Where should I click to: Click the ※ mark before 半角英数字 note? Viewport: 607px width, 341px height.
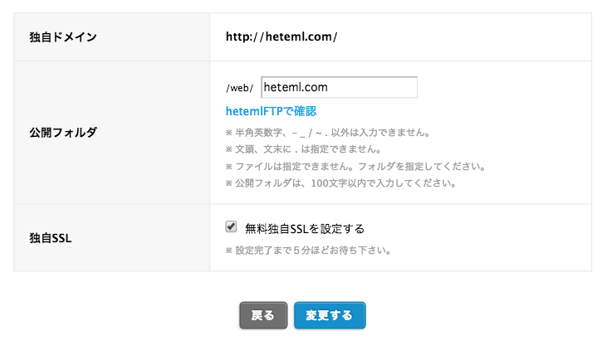229,133
